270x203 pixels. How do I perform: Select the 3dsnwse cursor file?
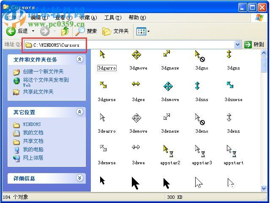click(233, 92)
